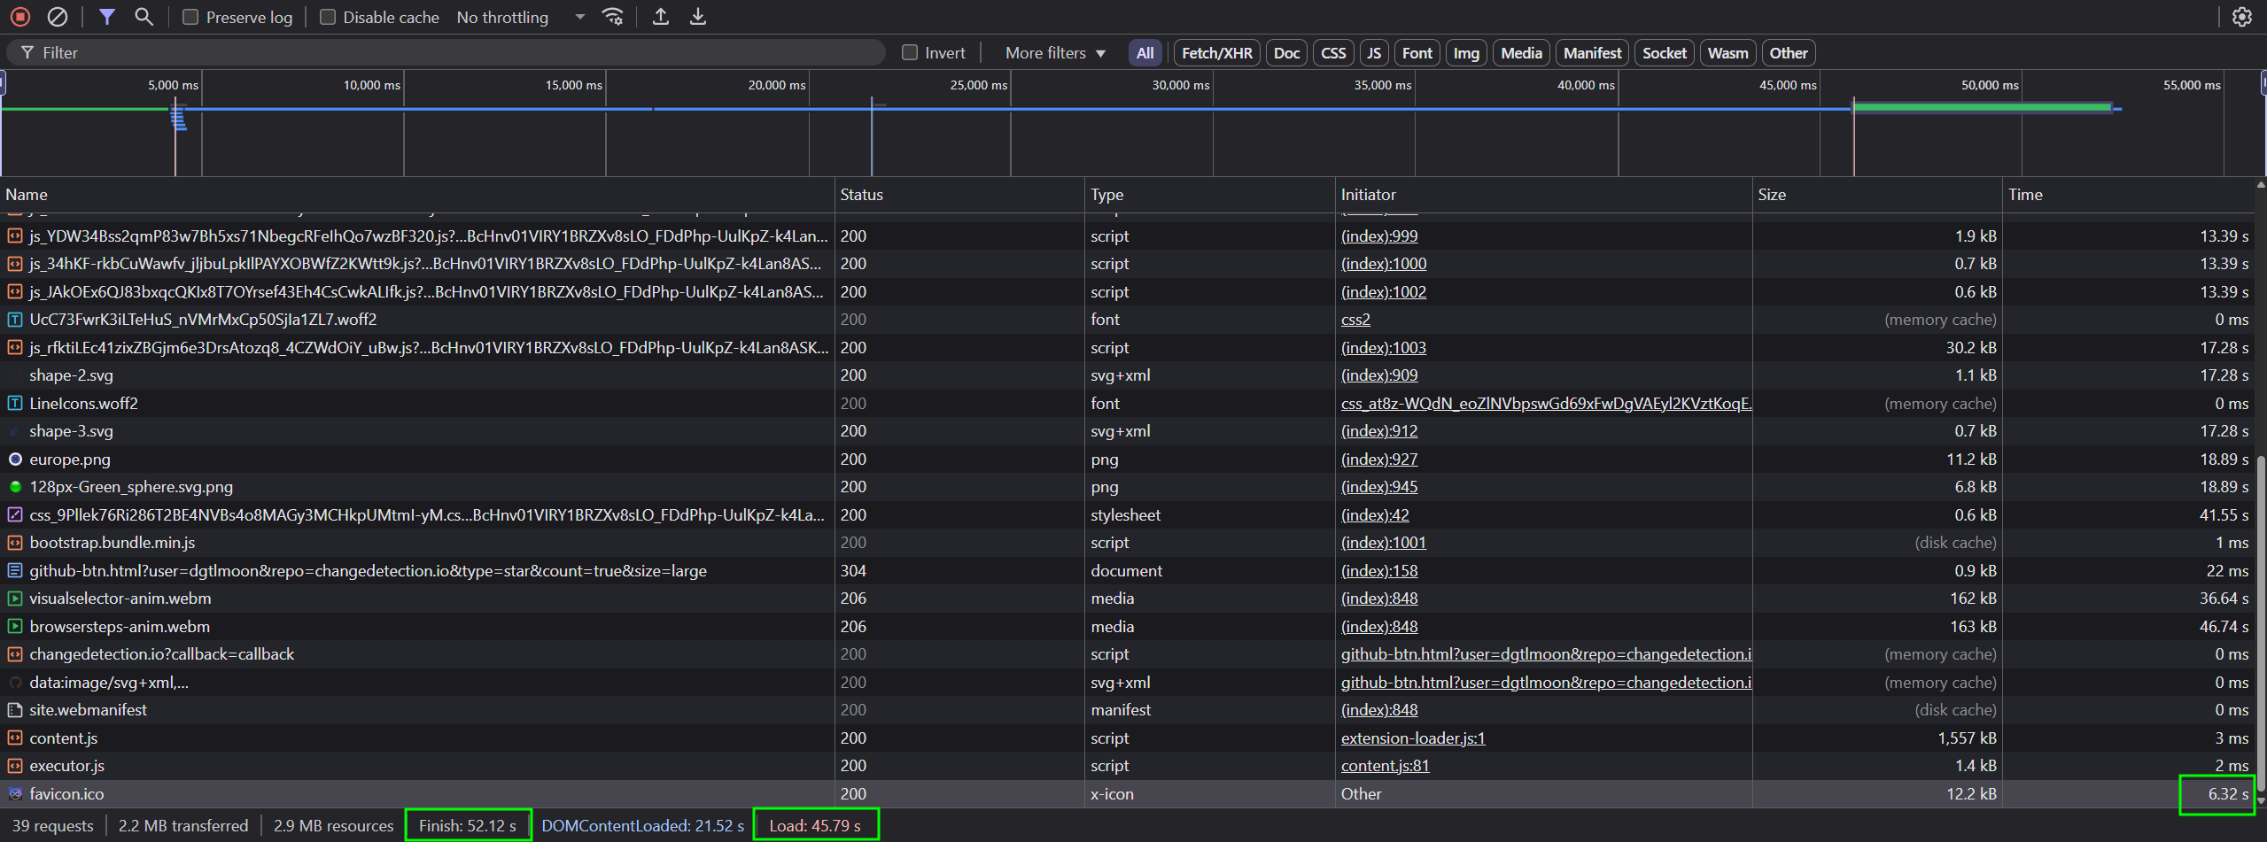Expand the More filters dropdown

click(1054, 53)
